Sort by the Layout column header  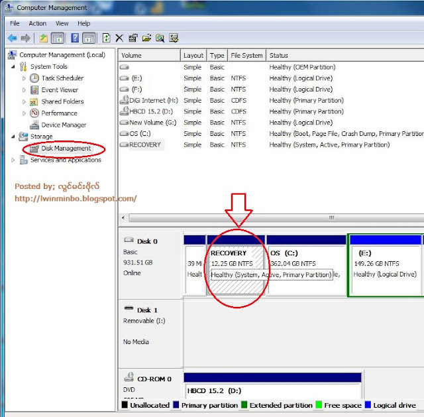click(x=193, y=56)
